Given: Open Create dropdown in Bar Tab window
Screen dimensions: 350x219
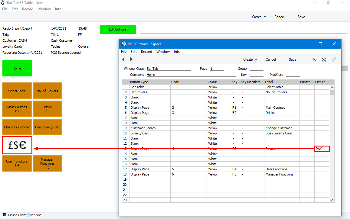Looking at the screenshot, I should pos(259,17).
